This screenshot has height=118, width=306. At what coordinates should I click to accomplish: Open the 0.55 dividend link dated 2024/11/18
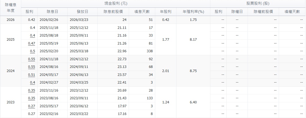coord(31,59)
